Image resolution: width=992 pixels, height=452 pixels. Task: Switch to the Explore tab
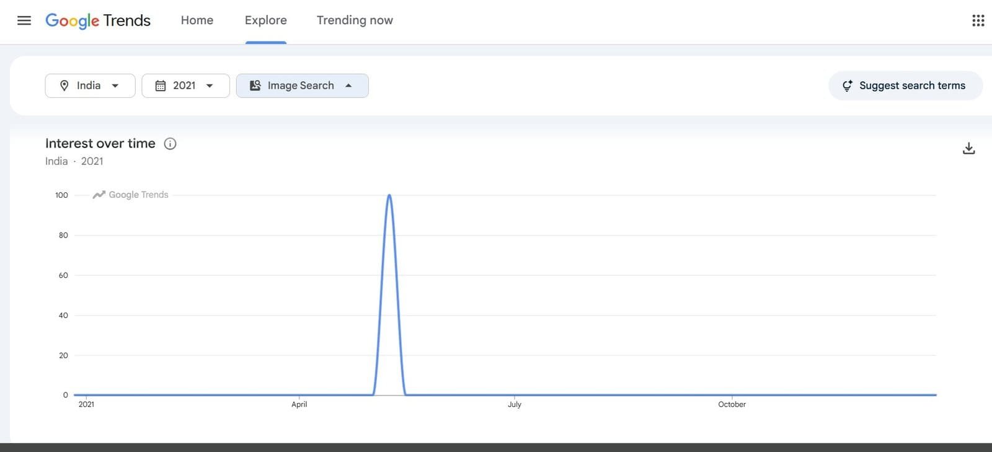(x=266, y=20)
